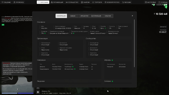Close the character info panel

132,16
